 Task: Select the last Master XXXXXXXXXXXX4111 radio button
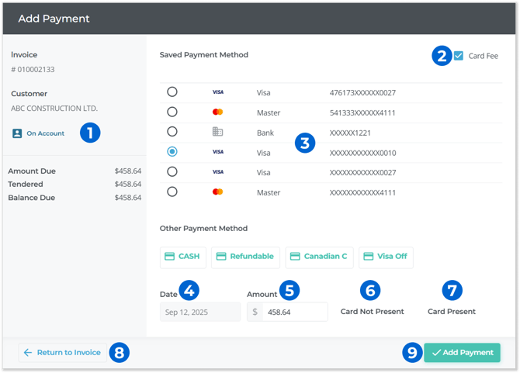click(172, 192)
